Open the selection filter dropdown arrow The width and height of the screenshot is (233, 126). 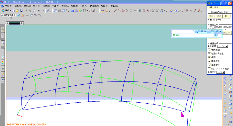click(18, 15)
